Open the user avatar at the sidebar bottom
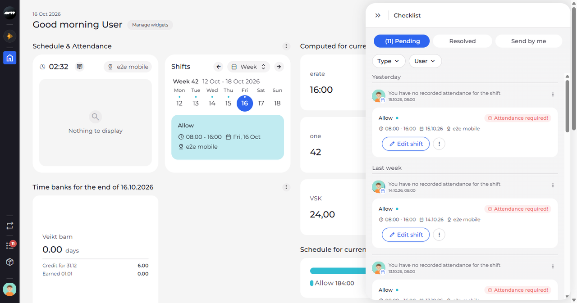 tap(10, 289)
